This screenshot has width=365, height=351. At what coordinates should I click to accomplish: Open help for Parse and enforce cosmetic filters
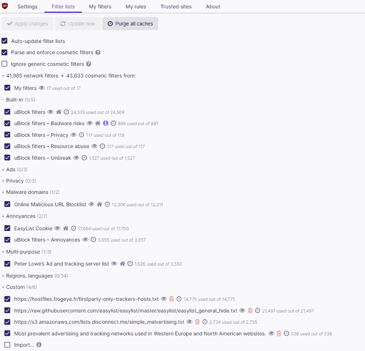click(x=98, y=52)
